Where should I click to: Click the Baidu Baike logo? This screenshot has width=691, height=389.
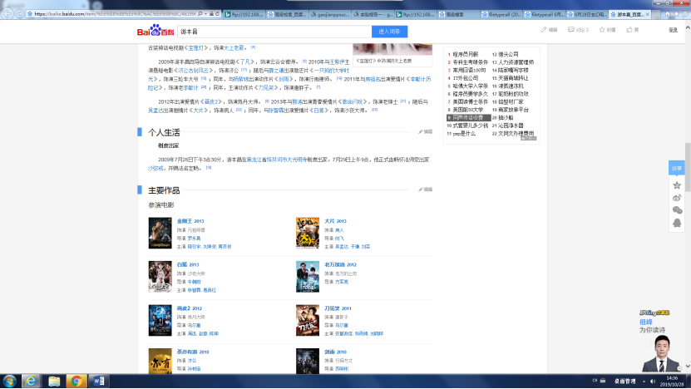(155, 31)
